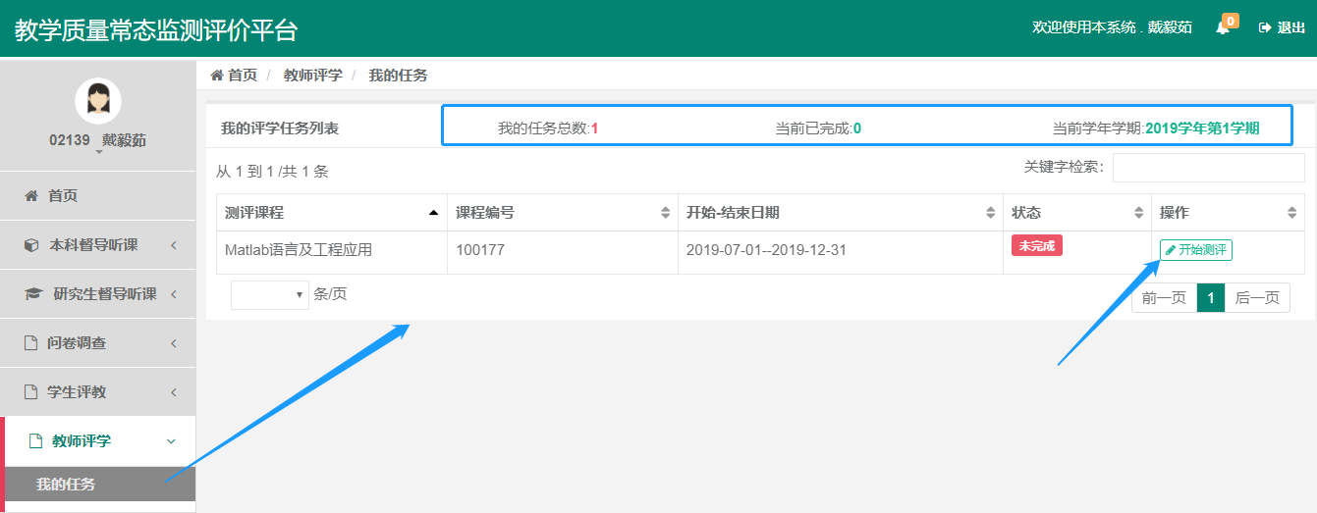Screen dimensions: 1317x513
Task: Open 首页 in the left sidebar
Action: click(x=63, y=196)
